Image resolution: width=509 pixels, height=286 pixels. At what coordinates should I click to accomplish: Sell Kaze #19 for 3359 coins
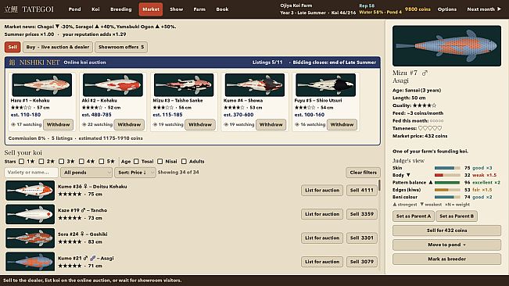tap(362, 214)
